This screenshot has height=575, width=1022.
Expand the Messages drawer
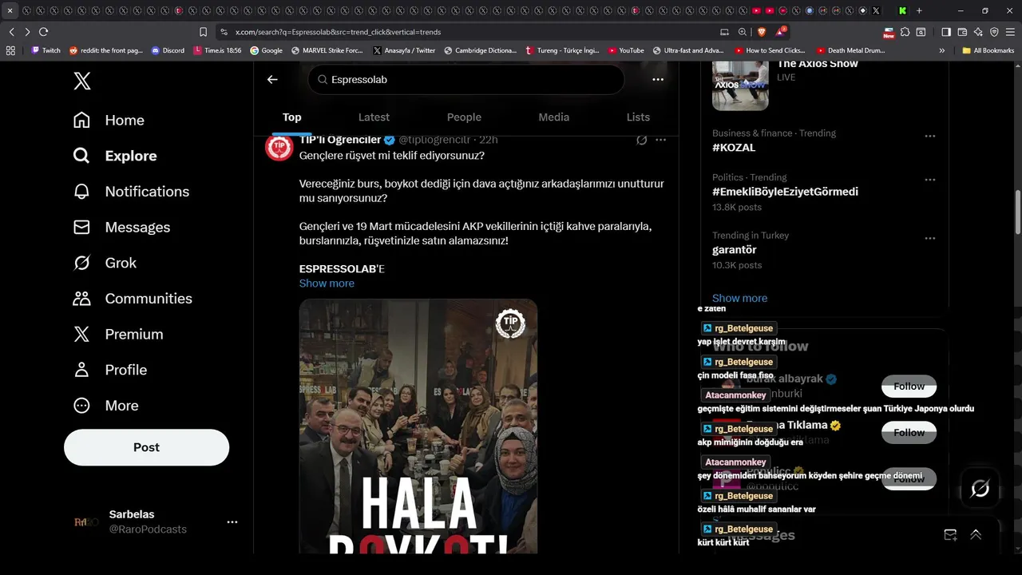click(976, 534)
